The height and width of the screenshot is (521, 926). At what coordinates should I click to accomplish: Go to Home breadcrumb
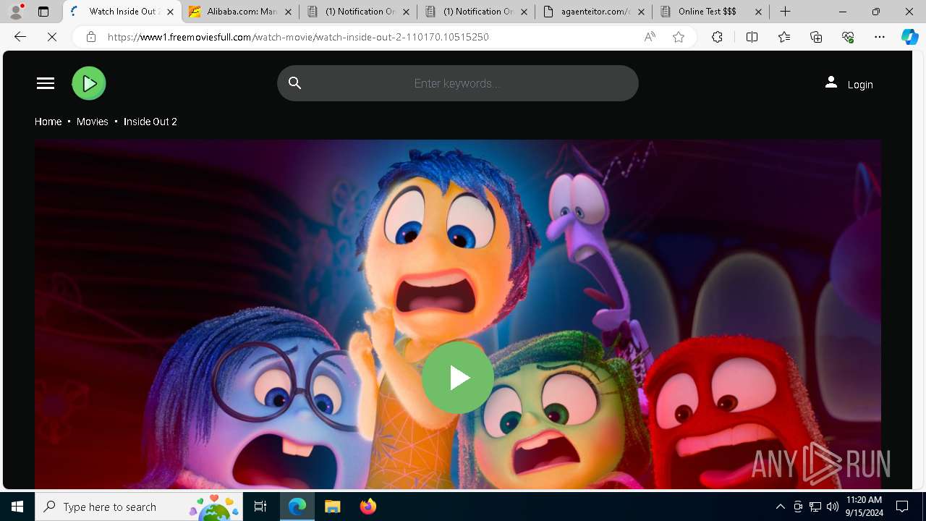click(48, 122)
